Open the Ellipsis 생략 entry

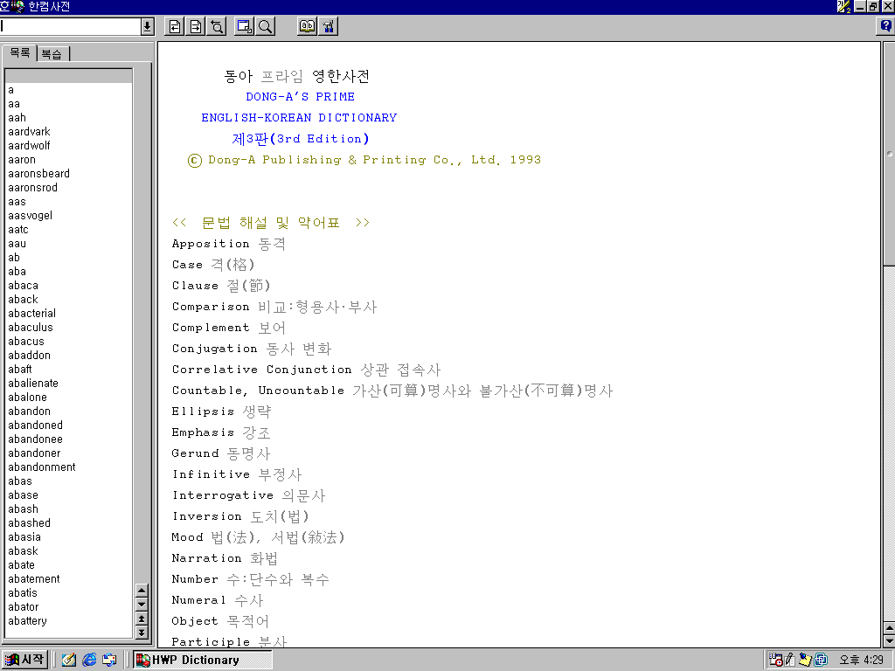click(221, 412)
